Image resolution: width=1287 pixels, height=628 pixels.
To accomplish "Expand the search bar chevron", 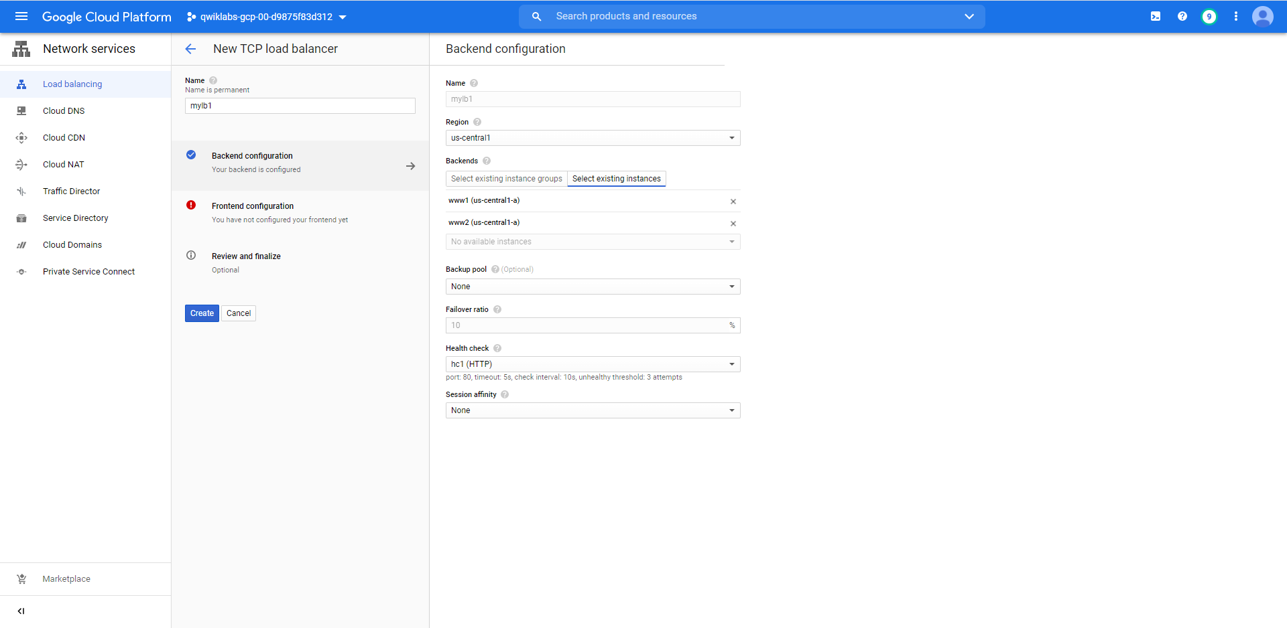I will (x=969, y=16).
